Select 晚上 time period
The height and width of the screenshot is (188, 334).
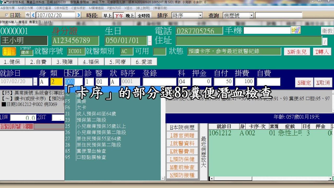click(130, 15)
